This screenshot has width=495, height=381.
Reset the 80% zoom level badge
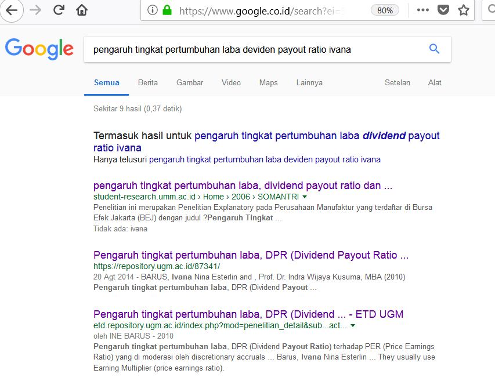385,10
